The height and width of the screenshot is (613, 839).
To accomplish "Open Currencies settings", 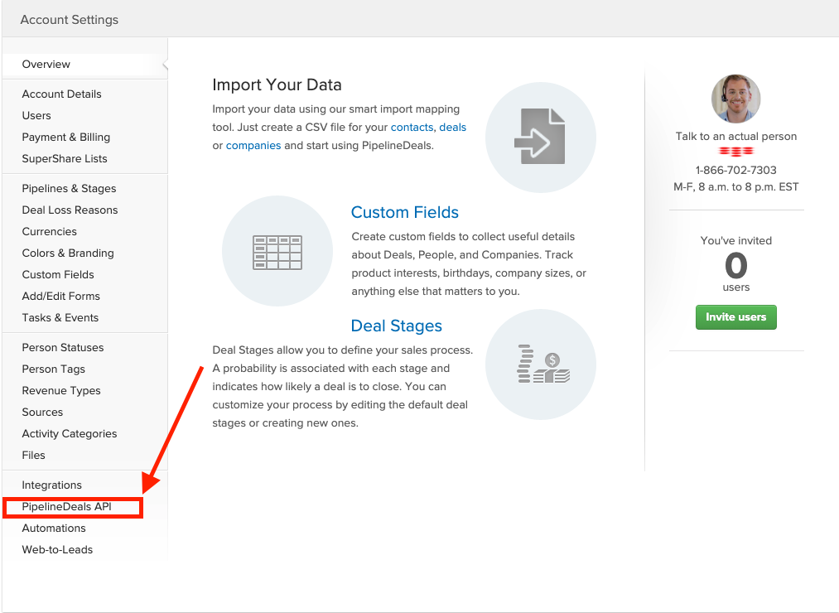I will point(49,231).
